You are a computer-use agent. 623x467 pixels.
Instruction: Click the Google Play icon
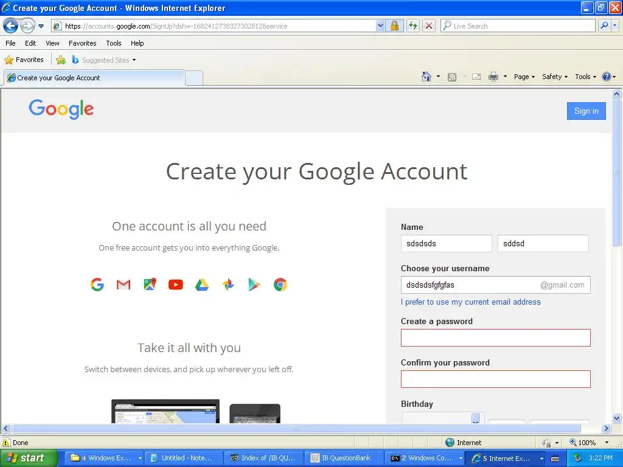pos(254,285)
